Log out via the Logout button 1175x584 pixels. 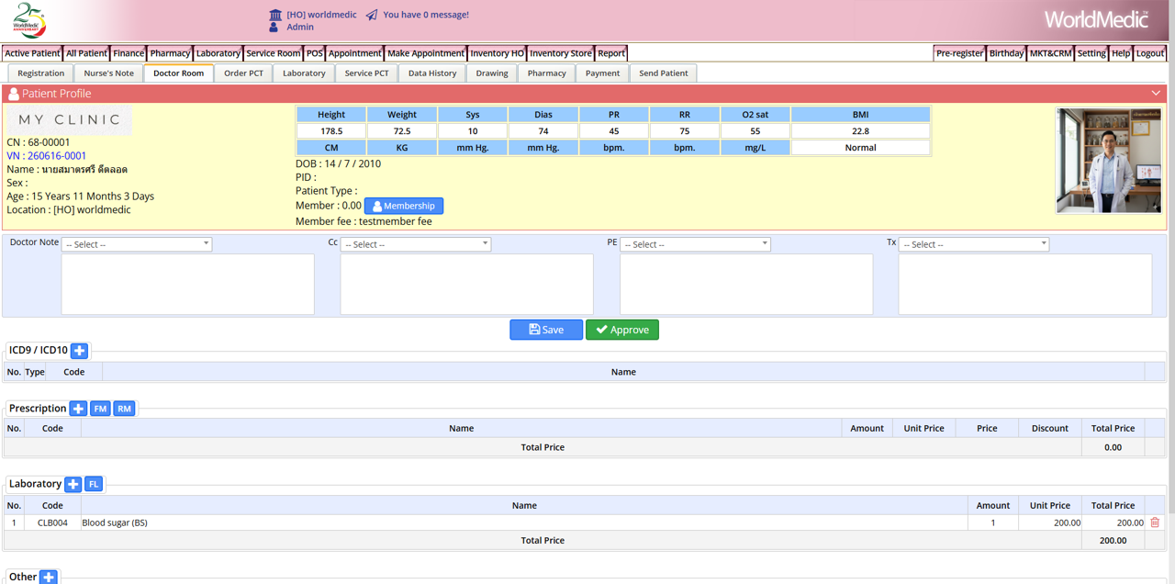1150,53
